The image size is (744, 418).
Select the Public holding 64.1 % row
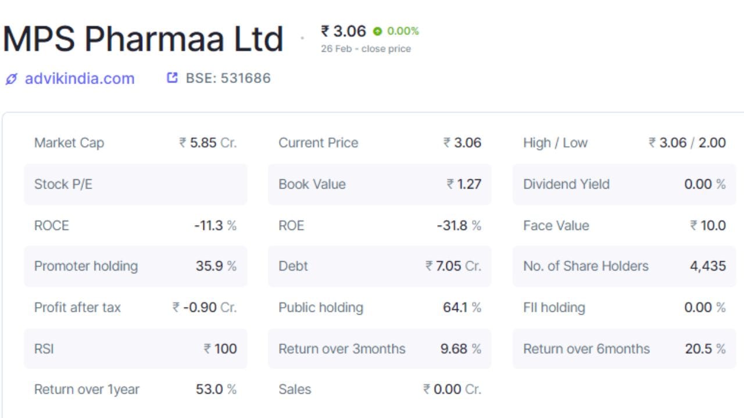coord(379,308)
